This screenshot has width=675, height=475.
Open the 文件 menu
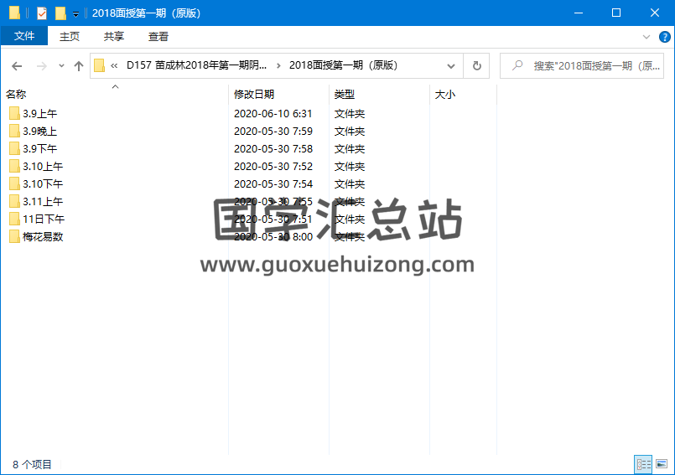pos(24,36)
